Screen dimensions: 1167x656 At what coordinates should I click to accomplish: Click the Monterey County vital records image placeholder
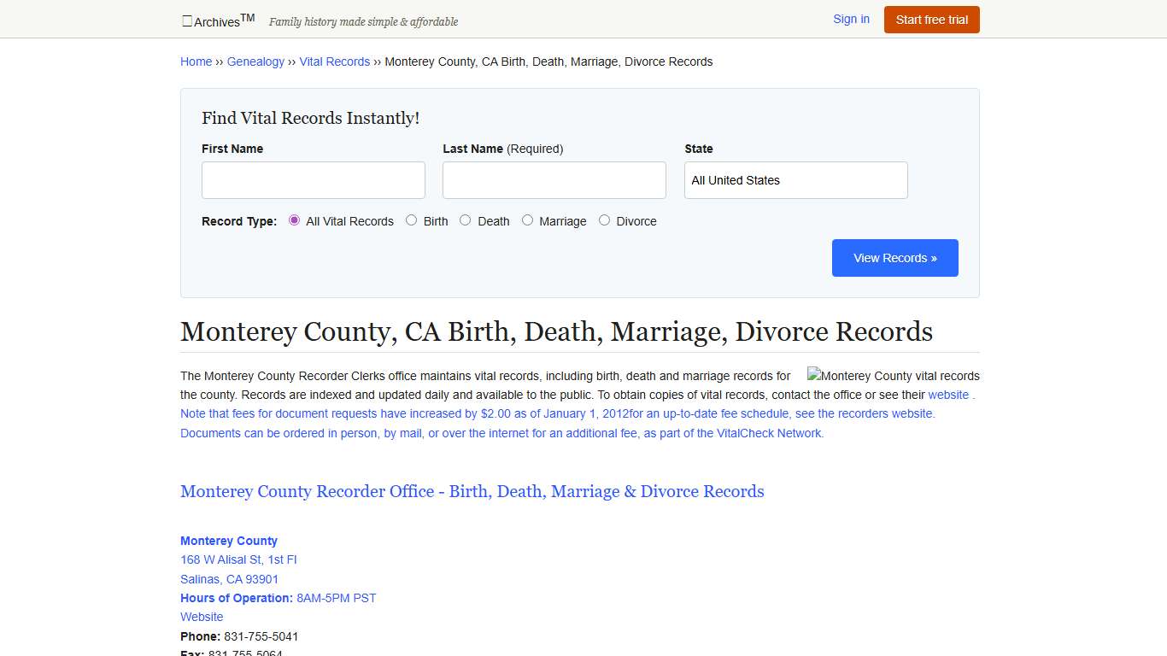(893, 376)
